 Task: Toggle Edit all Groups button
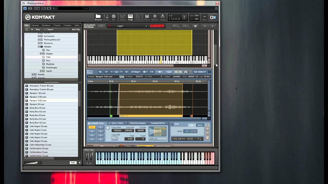pyautogui.click(x=157, y=26)
